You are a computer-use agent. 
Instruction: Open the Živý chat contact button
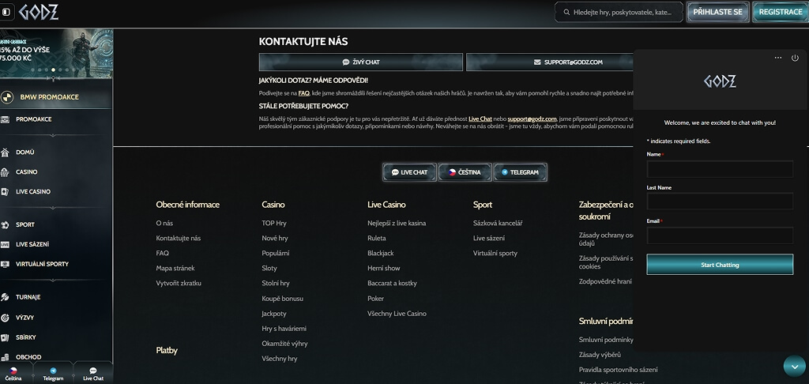pos(360,62)
